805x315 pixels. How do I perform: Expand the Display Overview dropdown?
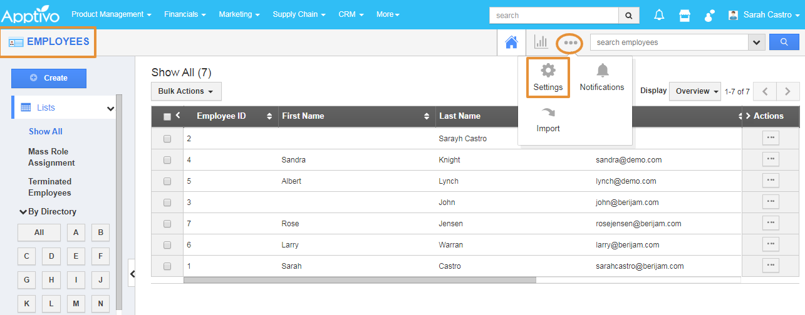click(695, 91)
